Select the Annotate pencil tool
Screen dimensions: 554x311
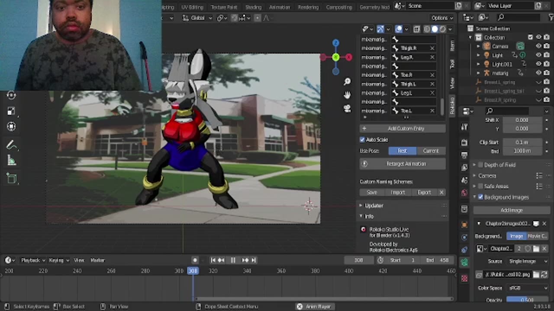12,146
